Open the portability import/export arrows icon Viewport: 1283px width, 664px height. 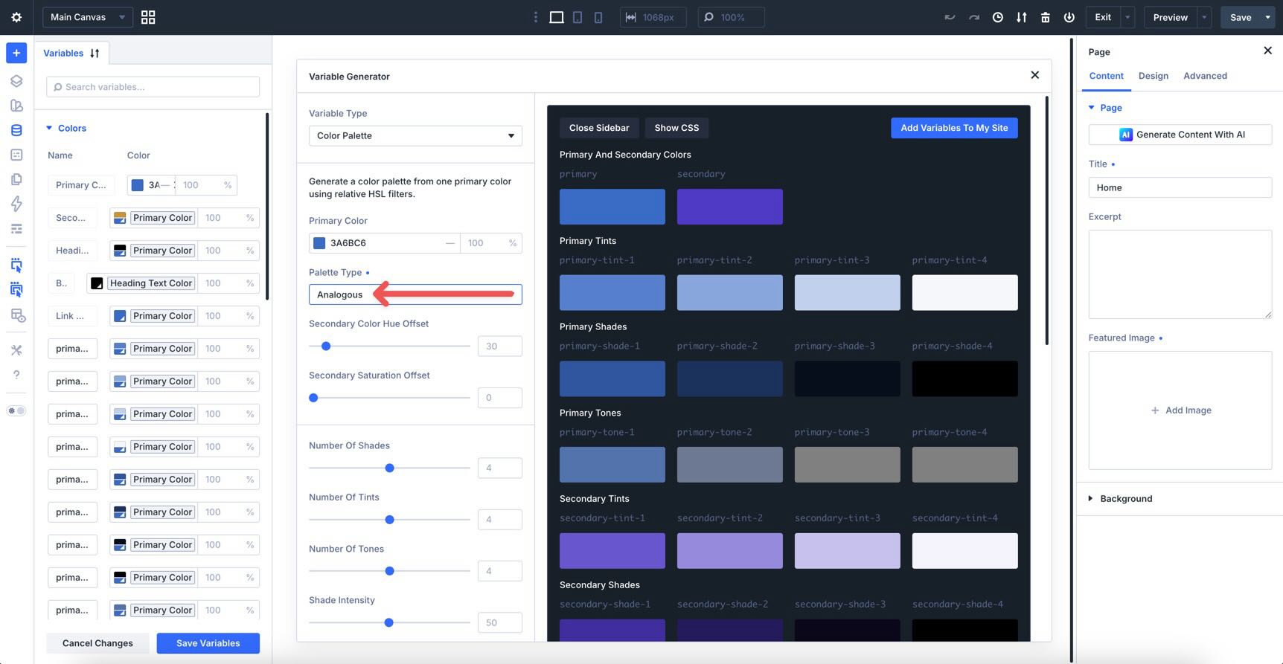(1021, 17)
